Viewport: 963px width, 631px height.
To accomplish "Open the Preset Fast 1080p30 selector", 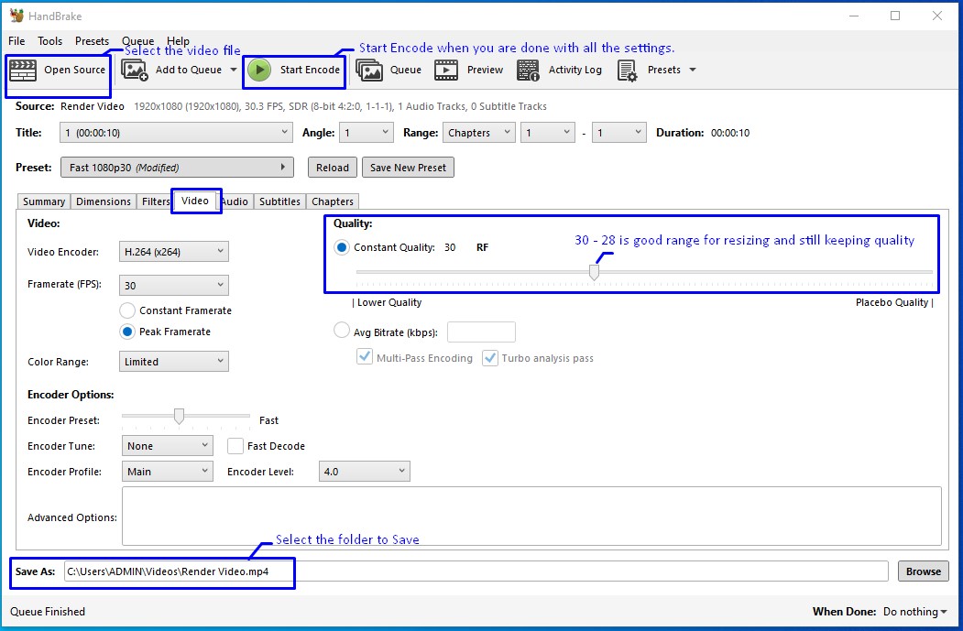I will pos(177,168).
